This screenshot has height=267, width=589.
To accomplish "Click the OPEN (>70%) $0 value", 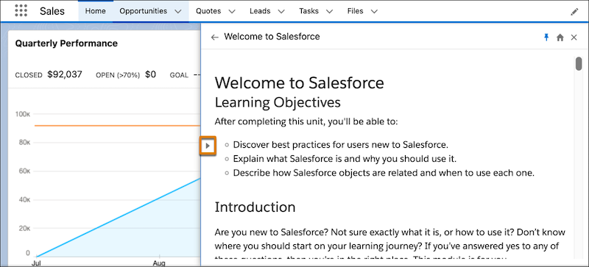I will pyautogui.click(x=151, y=75).
